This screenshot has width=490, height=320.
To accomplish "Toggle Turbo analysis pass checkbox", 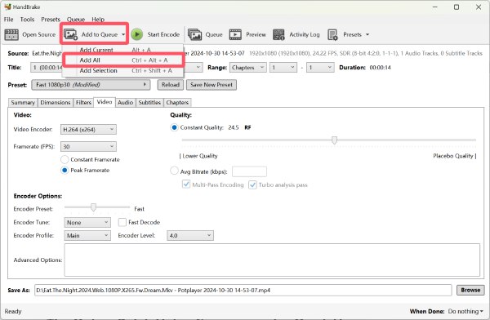I will point(252,184).
